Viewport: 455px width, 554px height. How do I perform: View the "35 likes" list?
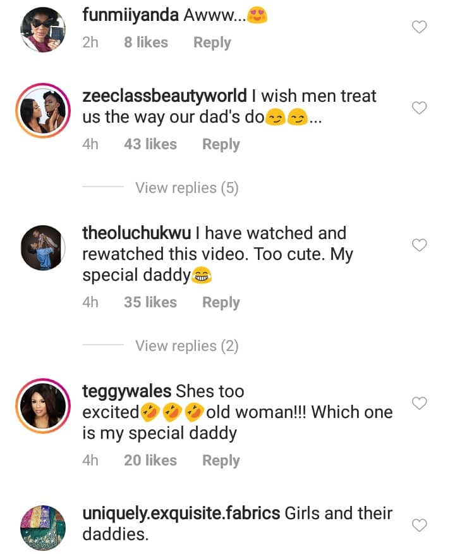150,302
